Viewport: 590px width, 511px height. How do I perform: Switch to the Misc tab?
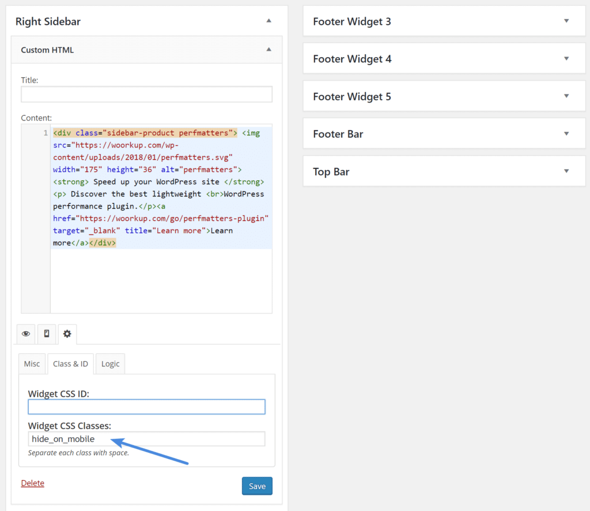coord(32,364)
